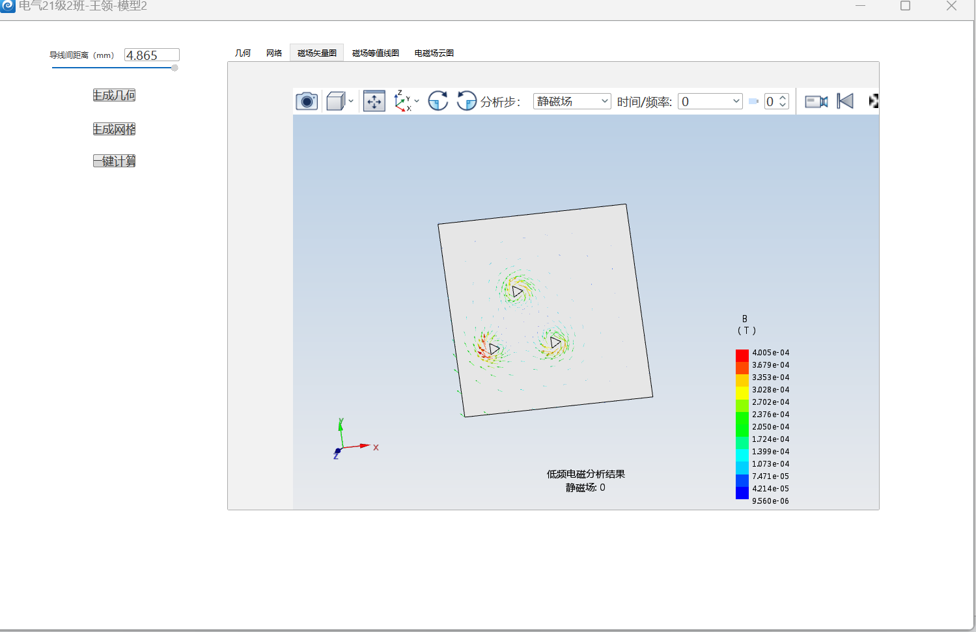Click the wire spacing slider handle
This screenshot has height=632, width=976.
coord(174,68)
